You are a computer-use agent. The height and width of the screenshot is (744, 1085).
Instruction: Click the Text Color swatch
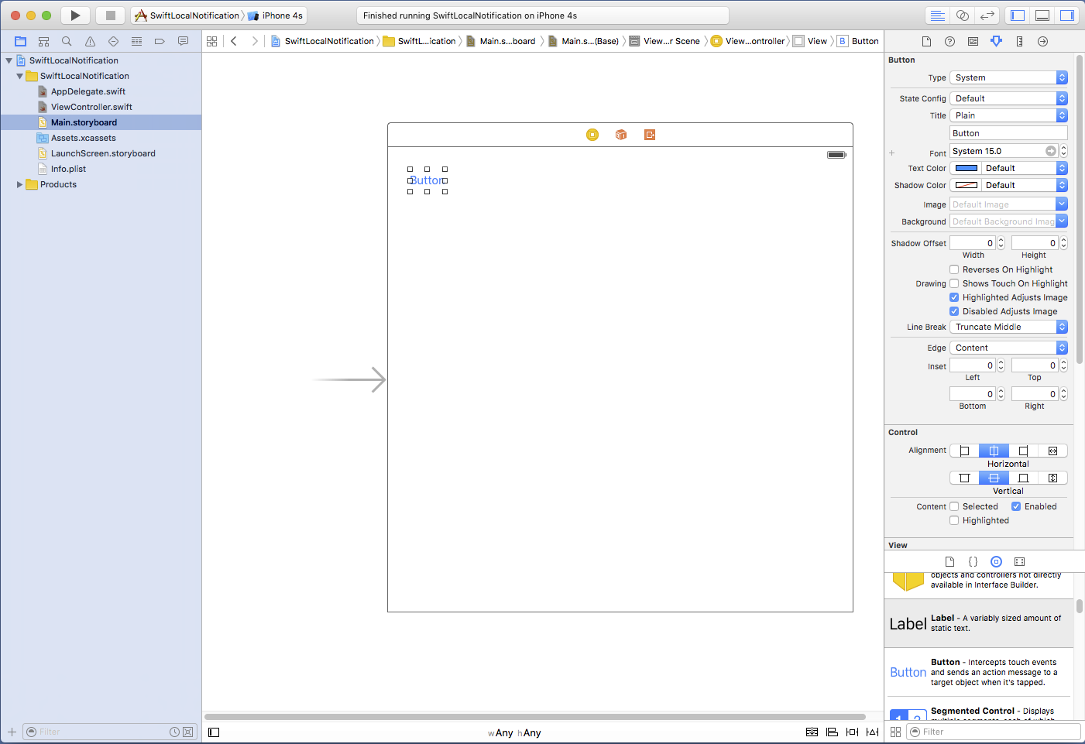click(x=966, y=168)
